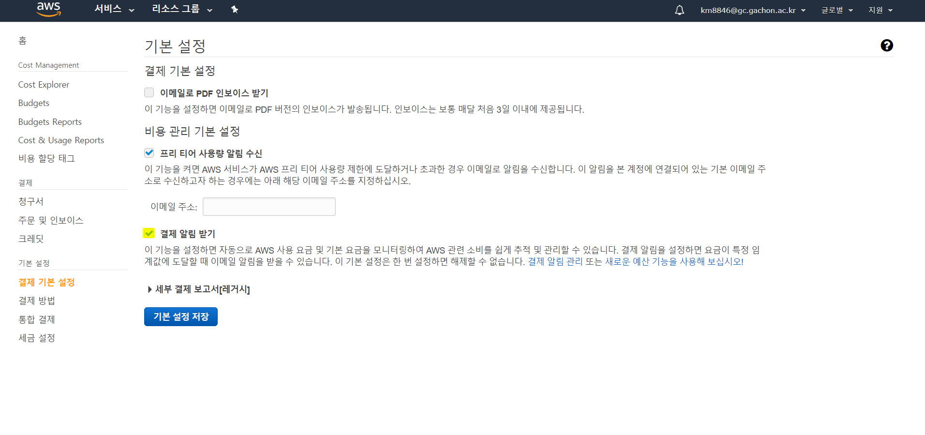The image size is (925, 435).
Task: Open the 서비스 dropdown menu
Action: (x=114, y=10)
